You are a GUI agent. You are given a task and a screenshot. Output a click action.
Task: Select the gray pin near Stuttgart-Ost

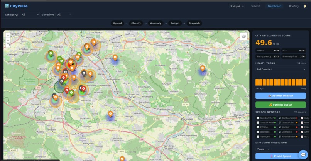[84, 73]
